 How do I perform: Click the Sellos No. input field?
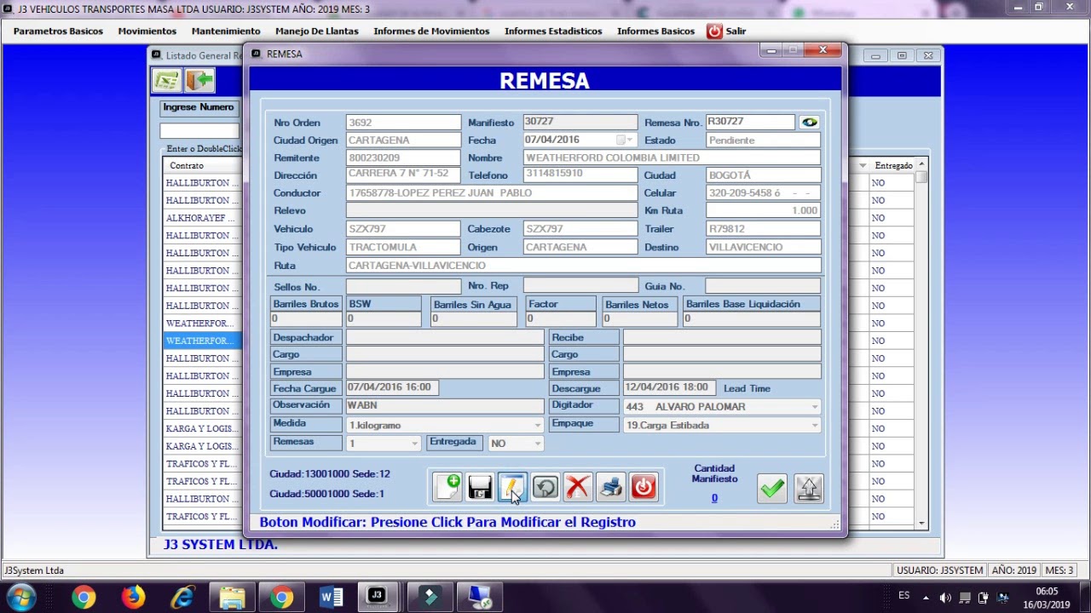tap(403, 286)
